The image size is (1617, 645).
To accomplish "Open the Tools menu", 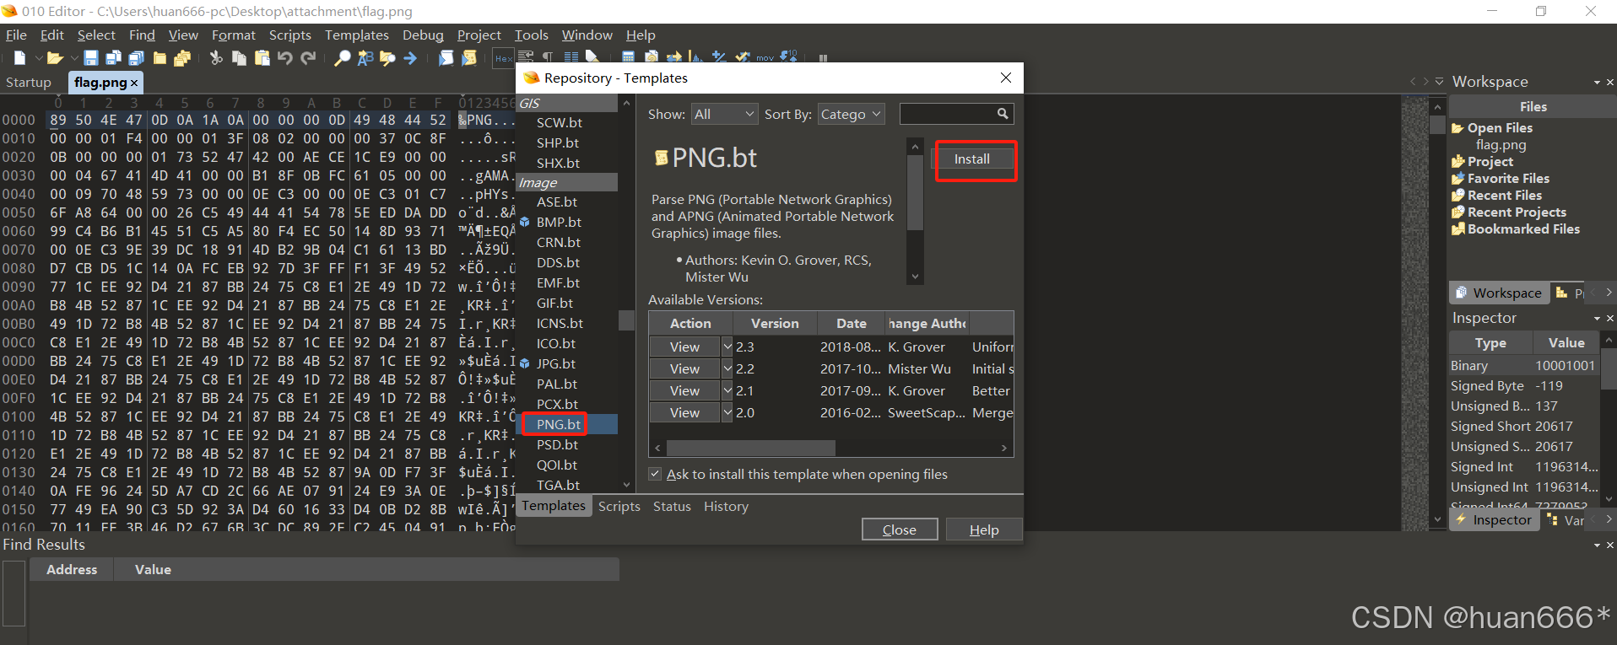I will [531, 35].
